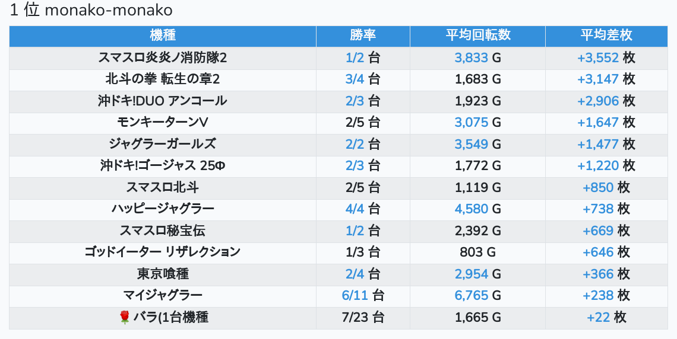Select 東京喰種 machine name
This screenshot has width=677, height=339.
coord(163,274)
